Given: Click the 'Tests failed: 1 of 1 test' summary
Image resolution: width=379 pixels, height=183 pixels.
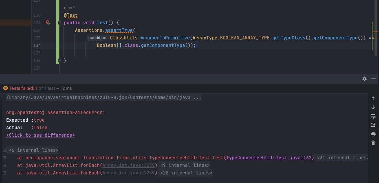Looking at the screenshot, I should [32, 88].
